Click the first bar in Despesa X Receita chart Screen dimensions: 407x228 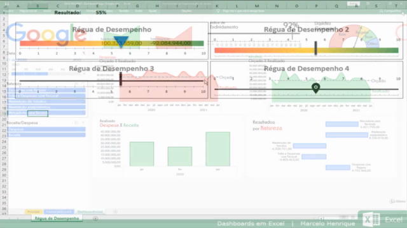point(142,154)
